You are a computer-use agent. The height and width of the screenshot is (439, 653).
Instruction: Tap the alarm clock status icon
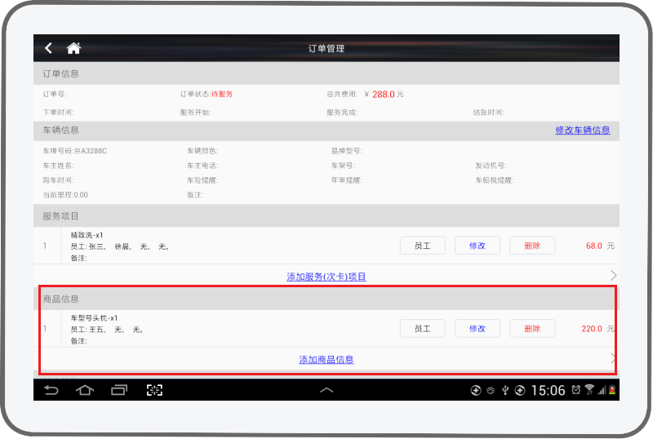pyautogui.click(x=576, y=390)
